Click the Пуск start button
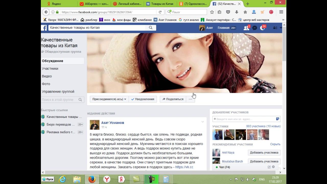 [48, 179]
